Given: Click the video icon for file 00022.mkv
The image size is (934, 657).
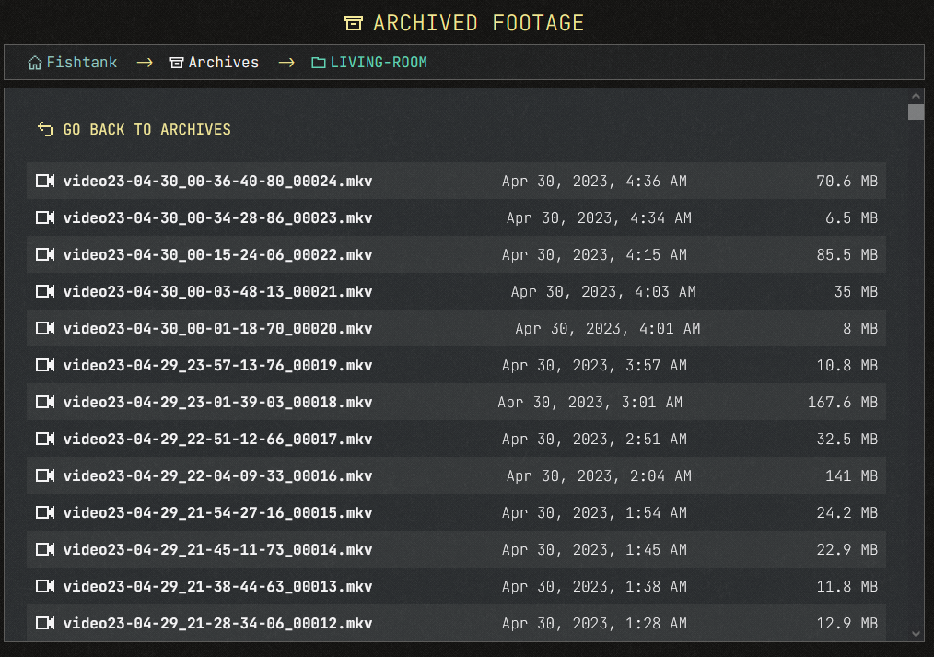Looking at the screenshot, I should [x=45, y=254].
